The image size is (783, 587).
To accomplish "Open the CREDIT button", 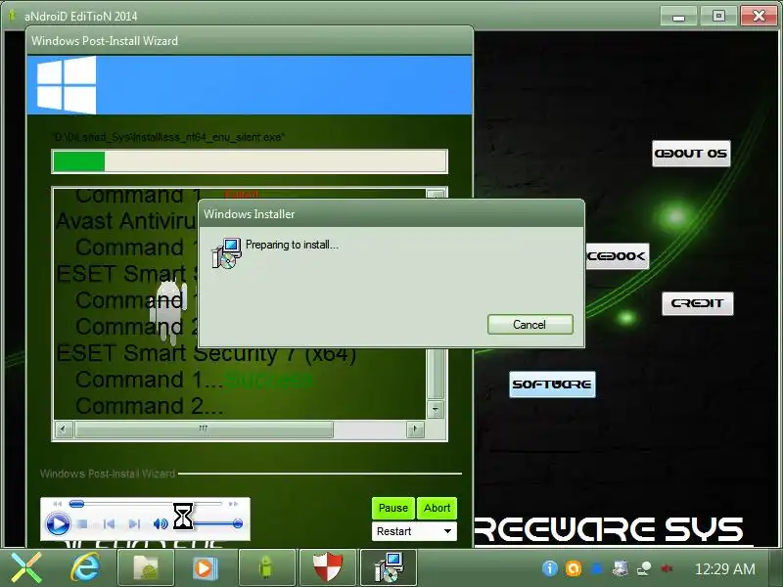I will coord(698,303).
